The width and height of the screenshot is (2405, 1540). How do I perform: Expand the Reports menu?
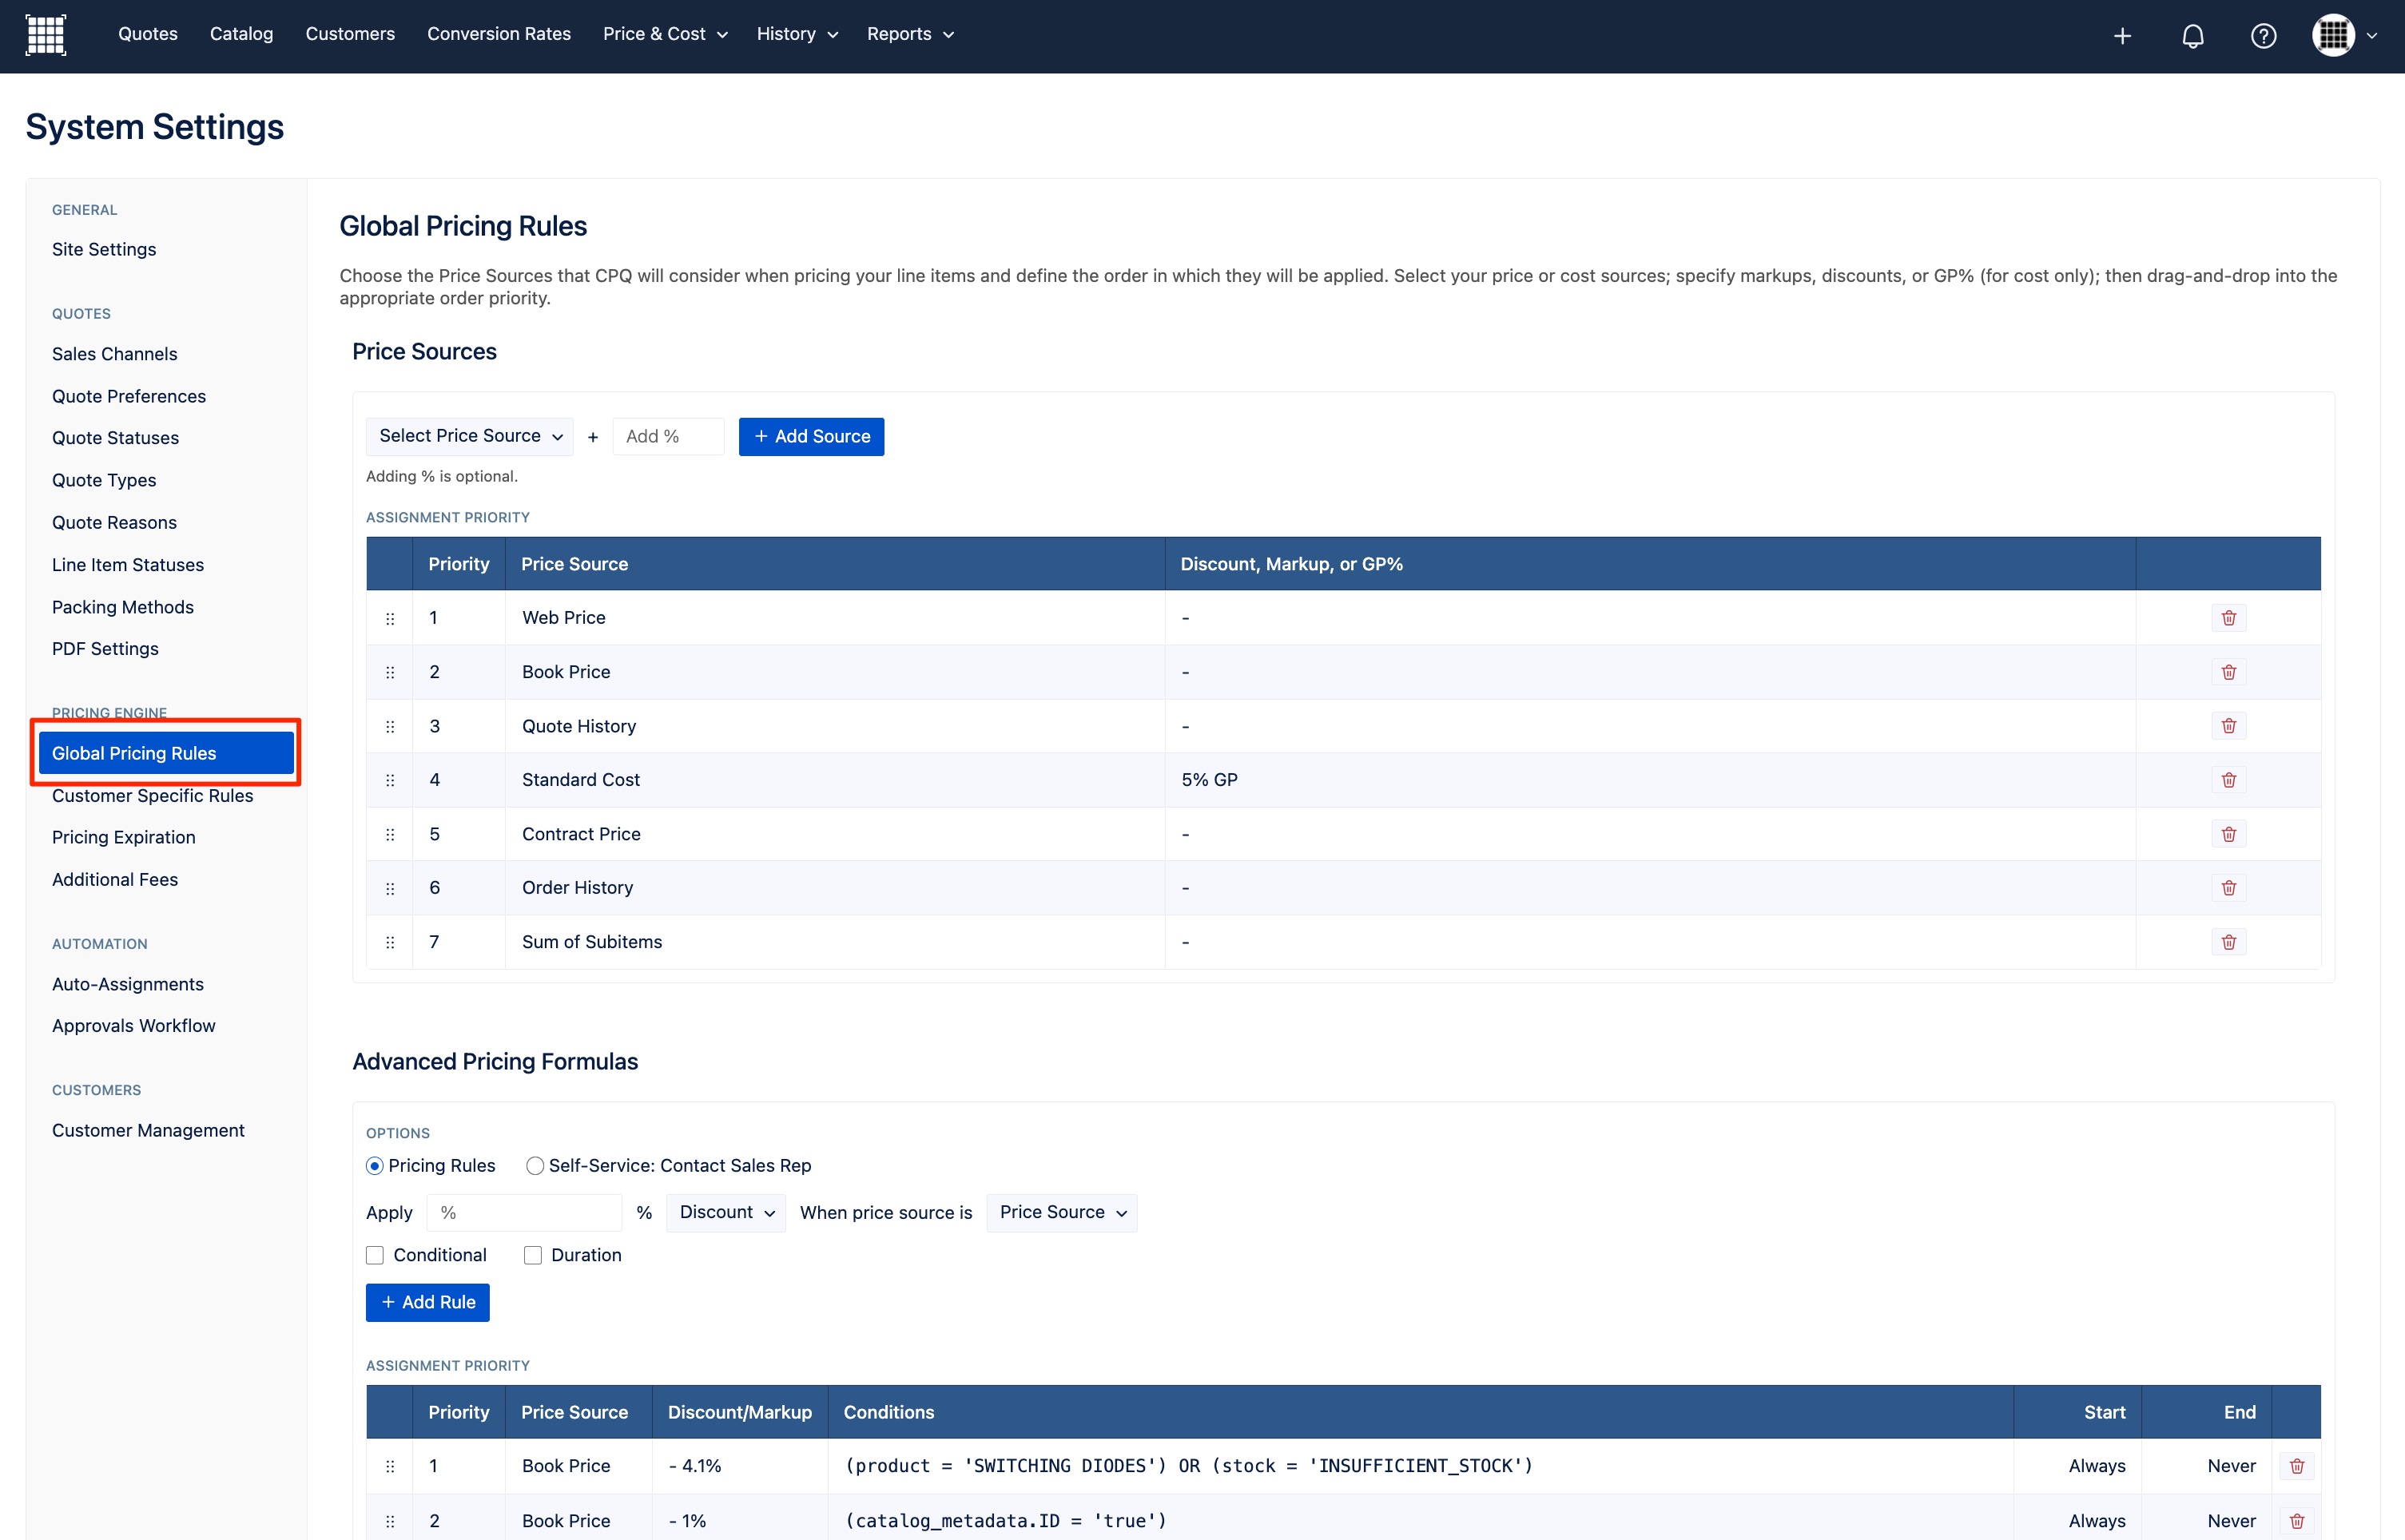[x=910, y=34]
